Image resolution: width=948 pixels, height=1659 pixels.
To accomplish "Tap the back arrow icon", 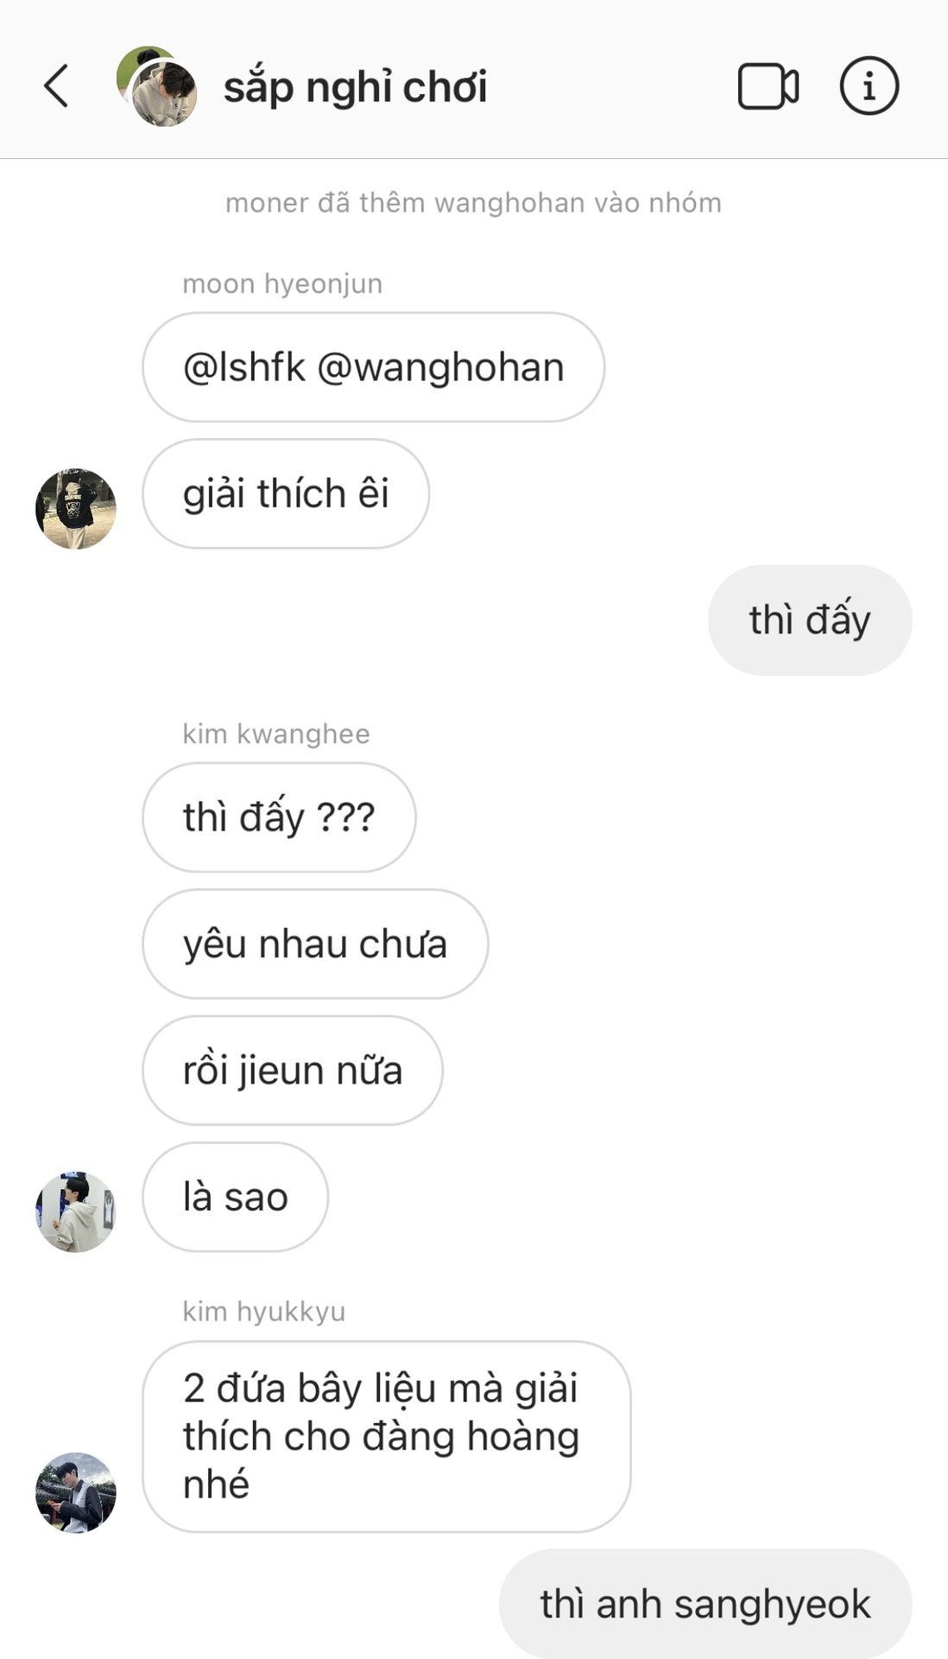I will 56,86.
